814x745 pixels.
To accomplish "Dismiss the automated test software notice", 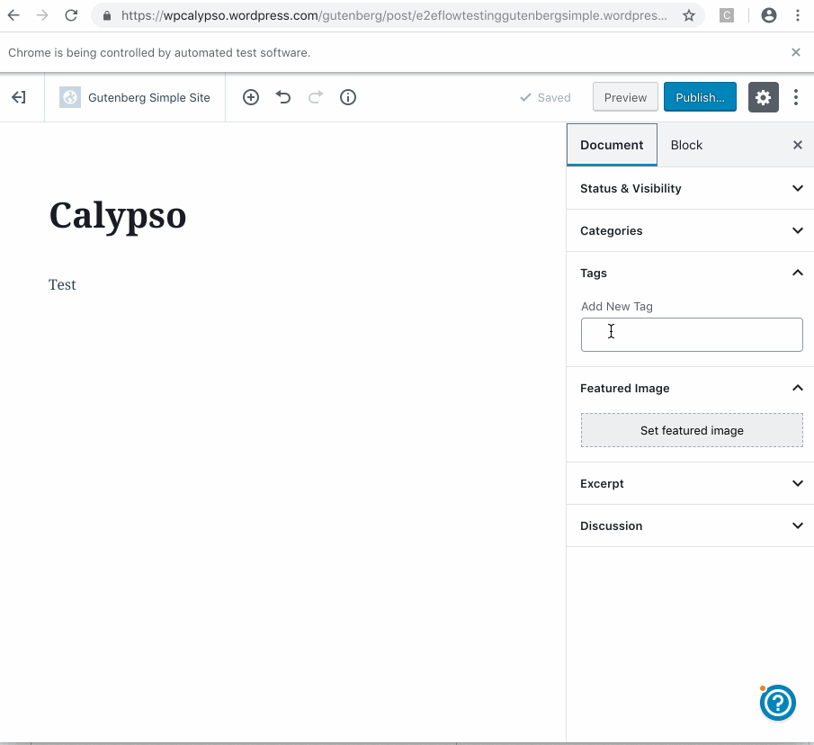I will point(796,52).
